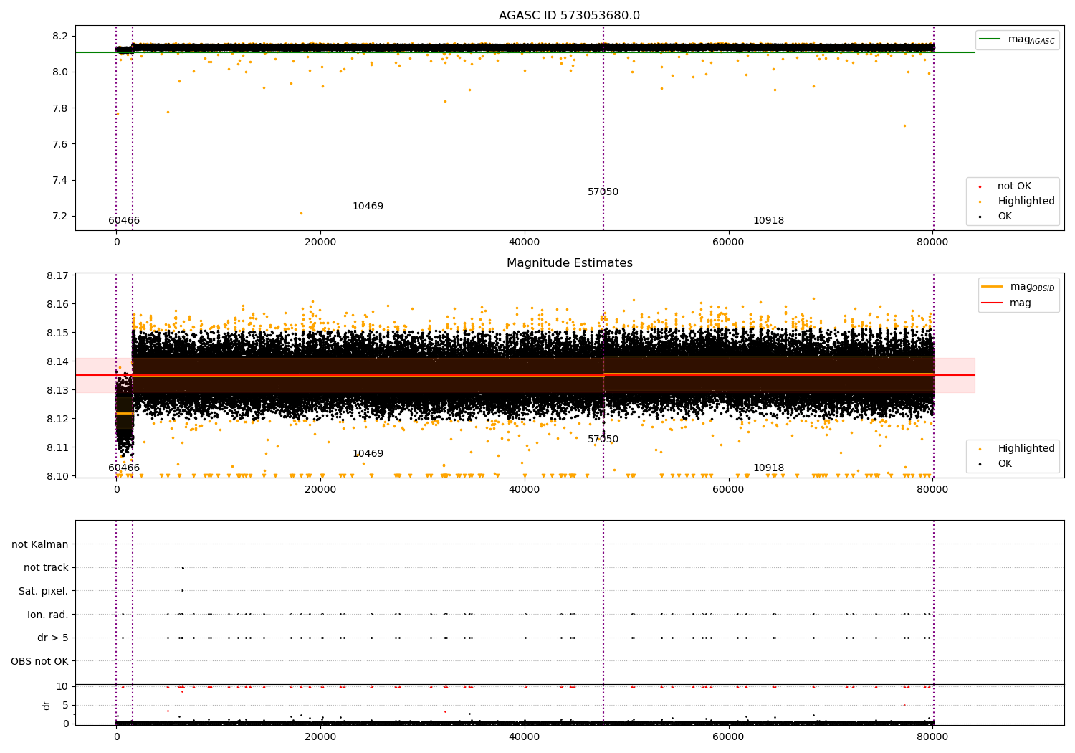Click the 'Sat. pixel.' row label
Screen dimensions: 1075x753
[x=44, y=592]
